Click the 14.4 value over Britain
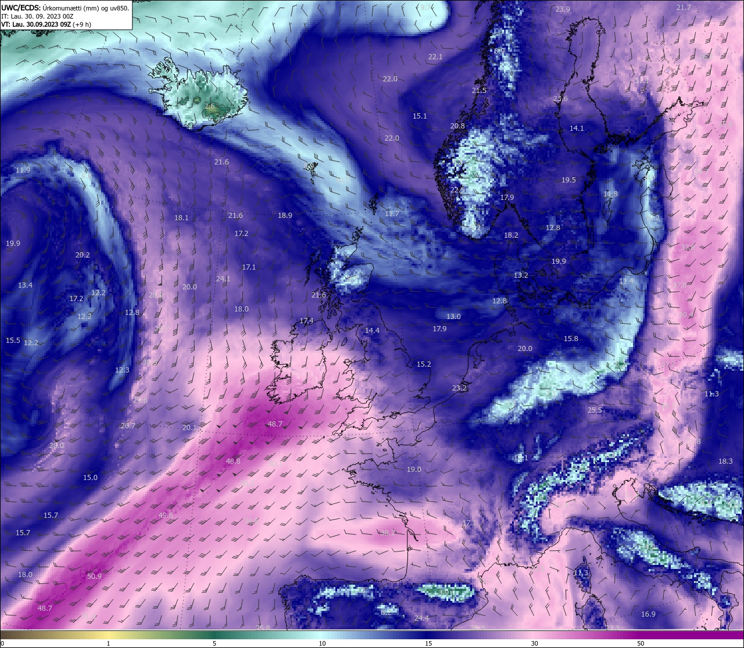744x648 pixels. [x=372, y=331]
